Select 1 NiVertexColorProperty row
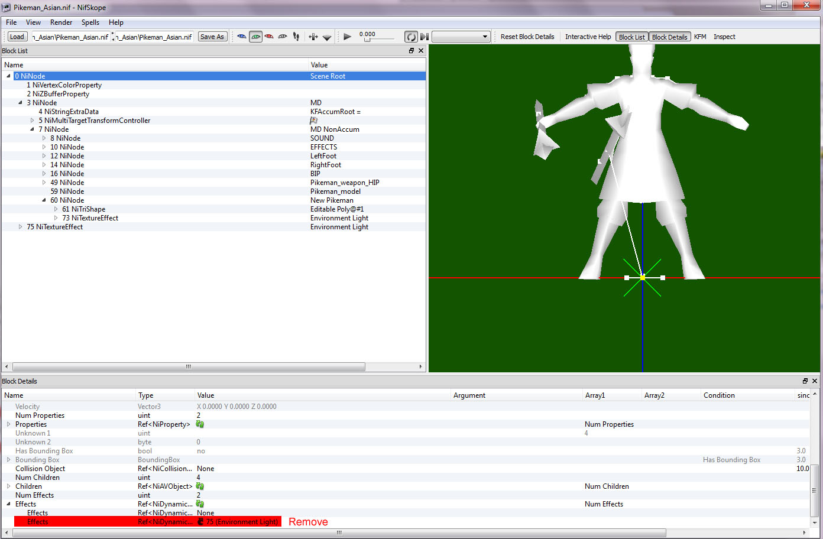The image size is (823, 539). [x=213, y=85]
